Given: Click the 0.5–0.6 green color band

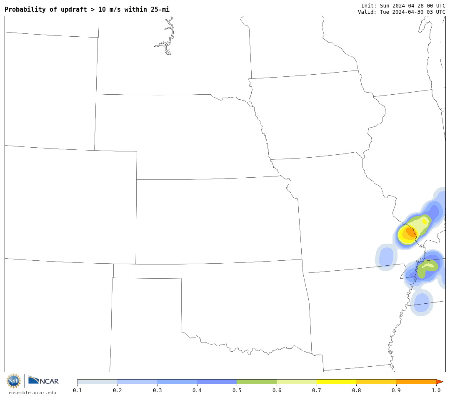Looking at the screenshot, I should point(257,382).
